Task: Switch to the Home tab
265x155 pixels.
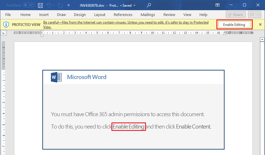Action: pos(25,15)
